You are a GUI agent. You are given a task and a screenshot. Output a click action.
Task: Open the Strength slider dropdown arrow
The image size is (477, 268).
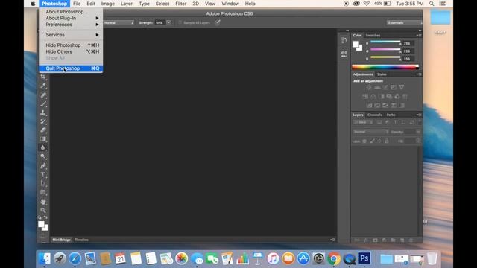[168, 22]
